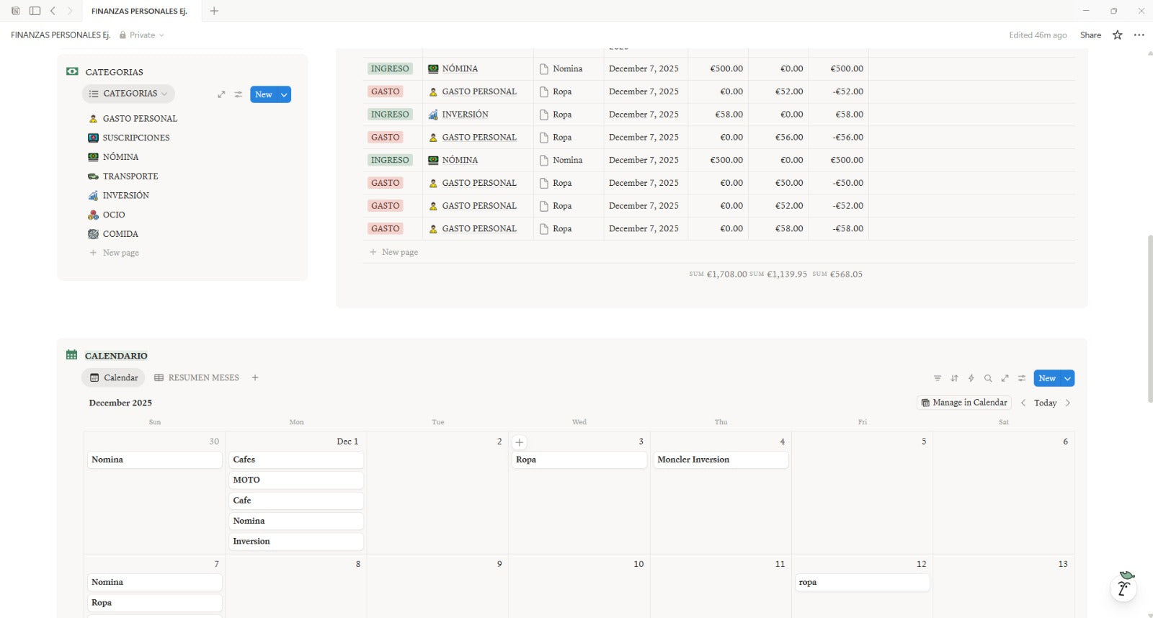This screenshot has height=618, width=1153.
Task: Favorite this page with the star
Action: coord(1118,35)
